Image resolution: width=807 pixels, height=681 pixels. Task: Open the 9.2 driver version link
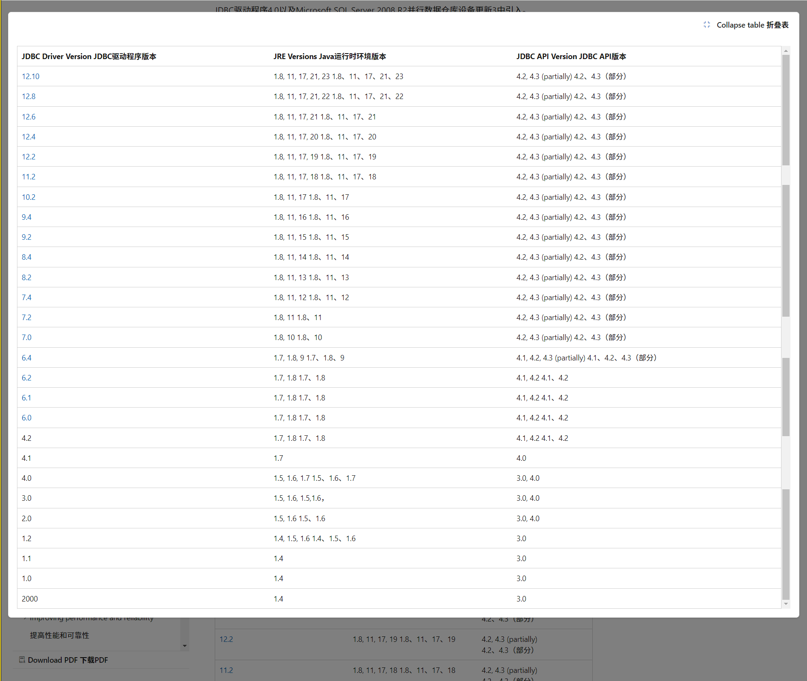click(26, 237)
